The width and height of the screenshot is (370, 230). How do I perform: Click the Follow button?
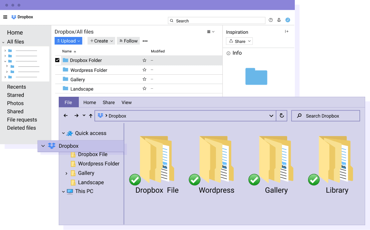[x=128, y=41]
